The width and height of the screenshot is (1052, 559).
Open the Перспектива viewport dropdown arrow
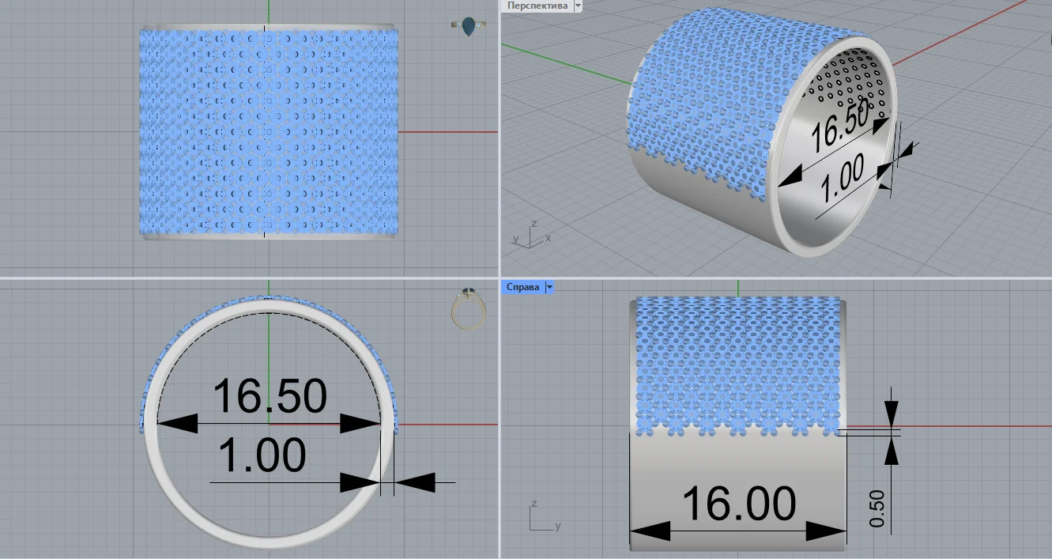tap(578, 6)
